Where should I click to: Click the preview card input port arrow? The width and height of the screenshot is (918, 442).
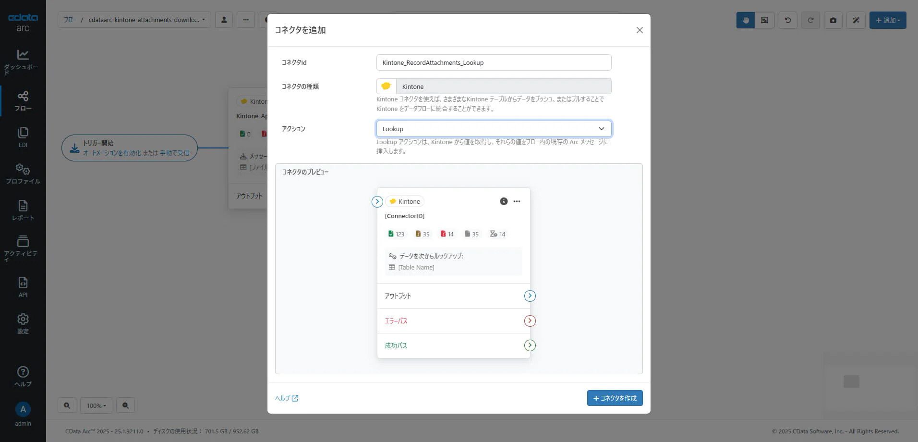coord(377,201)
